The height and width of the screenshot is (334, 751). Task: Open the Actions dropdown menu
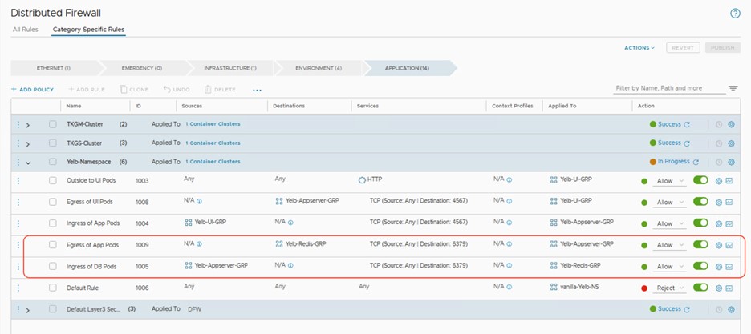(x=639, y=48)
